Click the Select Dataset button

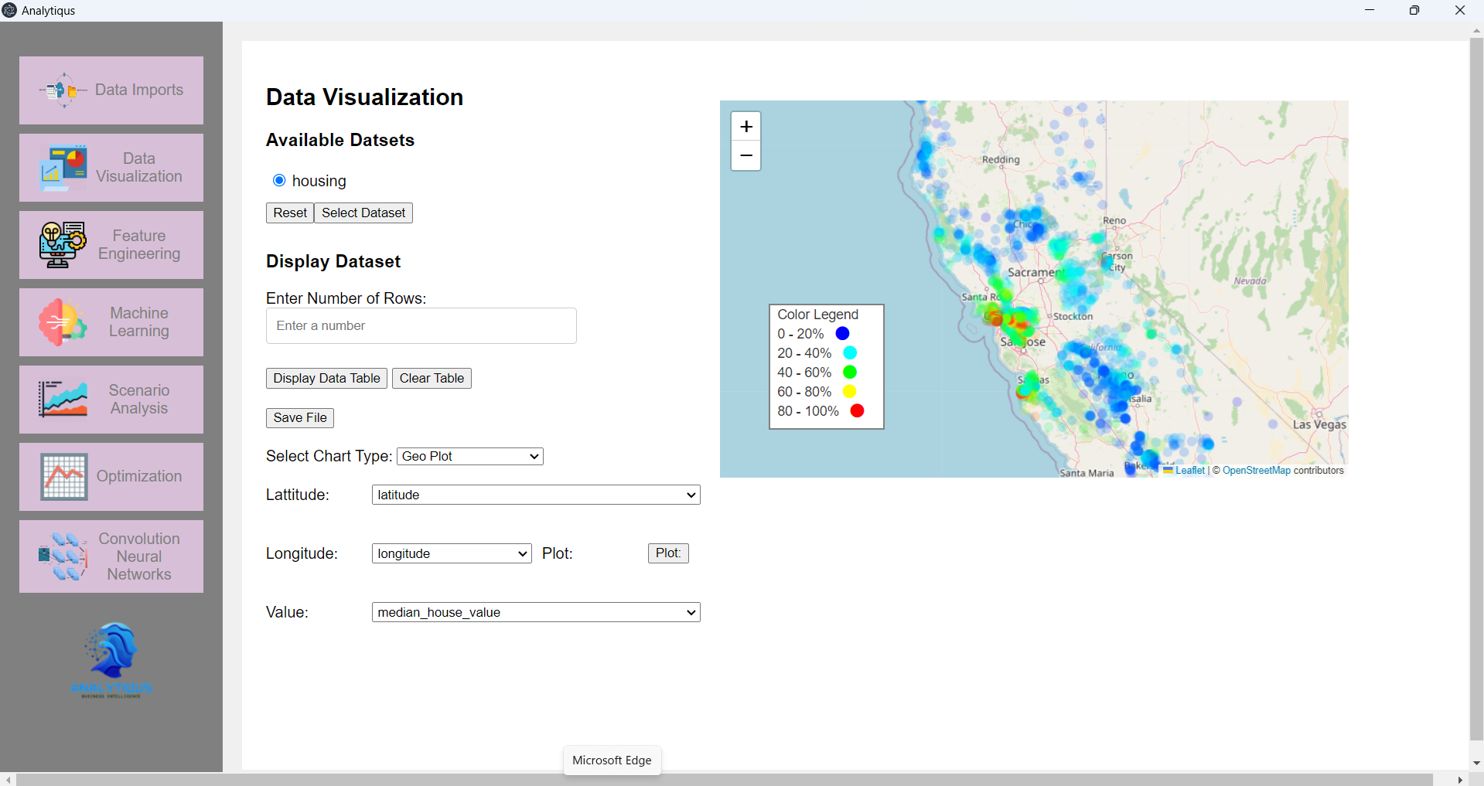pos(363,213)
